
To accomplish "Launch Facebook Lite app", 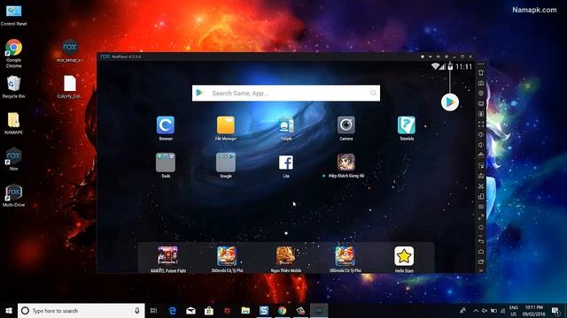I will pos(286,163).
